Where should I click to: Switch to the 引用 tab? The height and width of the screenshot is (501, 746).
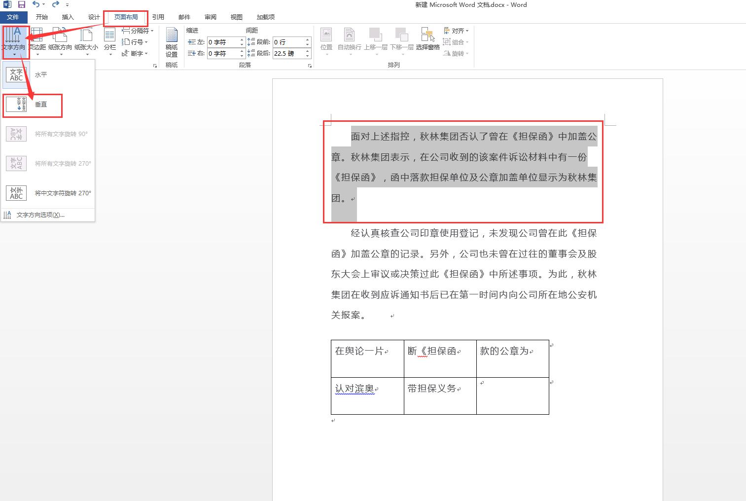pyautogui.click(x=158, y=17)
